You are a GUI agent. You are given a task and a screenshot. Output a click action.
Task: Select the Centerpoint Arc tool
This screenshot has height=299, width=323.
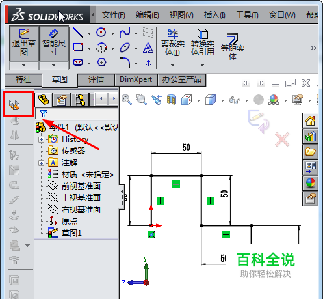pos(101,48)
